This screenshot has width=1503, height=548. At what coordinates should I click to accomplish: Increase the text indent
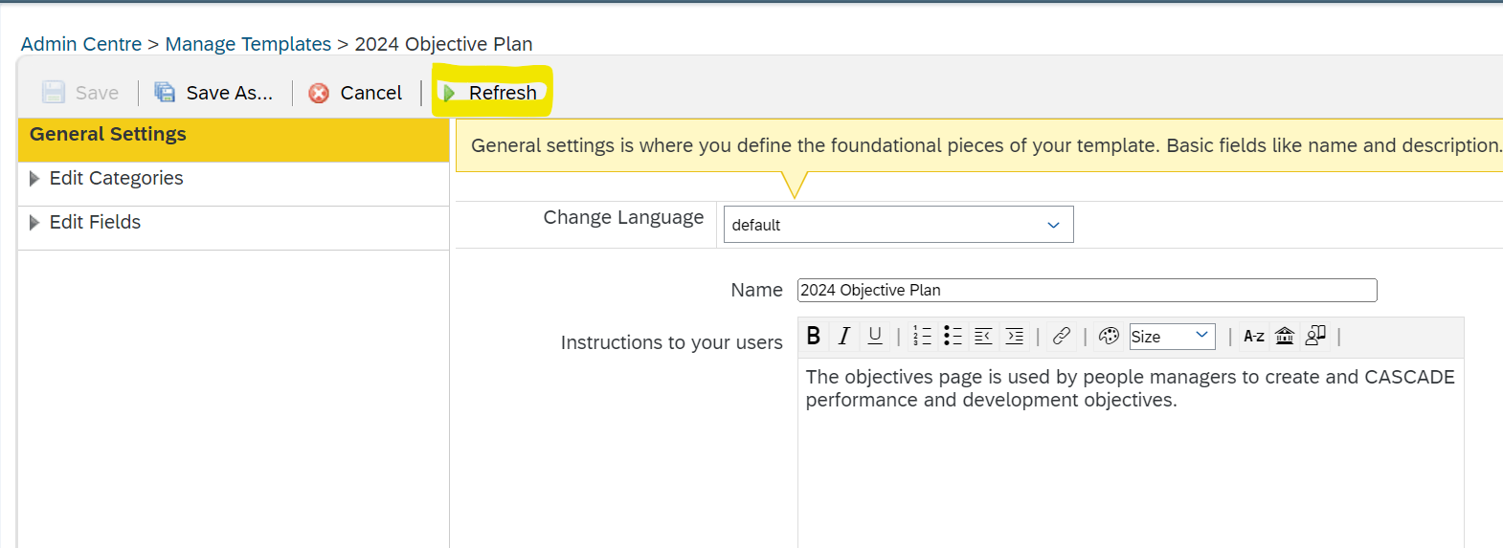point(1015,336)
